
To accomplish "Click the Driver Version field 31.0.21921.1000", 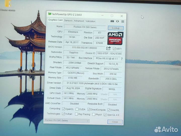I will pyautogui.click(x=92, y=84).
